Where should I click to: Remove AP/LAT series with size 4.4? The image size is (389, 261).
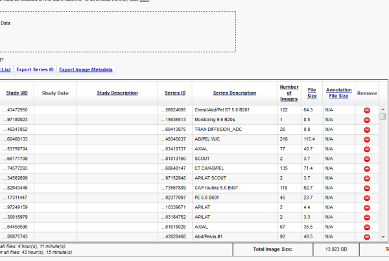367,208
